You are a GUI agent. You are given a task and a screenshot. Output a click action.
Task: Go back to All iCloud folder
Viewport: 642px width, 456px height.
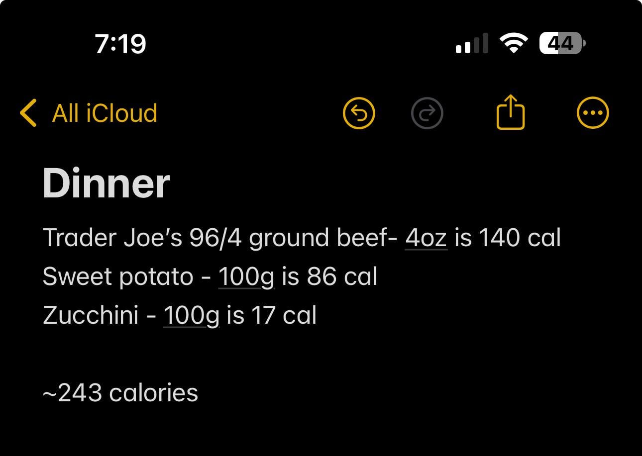tap(105, 113)
